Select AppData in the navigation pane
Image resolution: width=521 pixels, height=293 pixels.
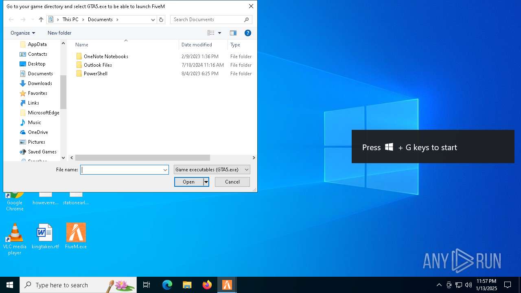37,44
